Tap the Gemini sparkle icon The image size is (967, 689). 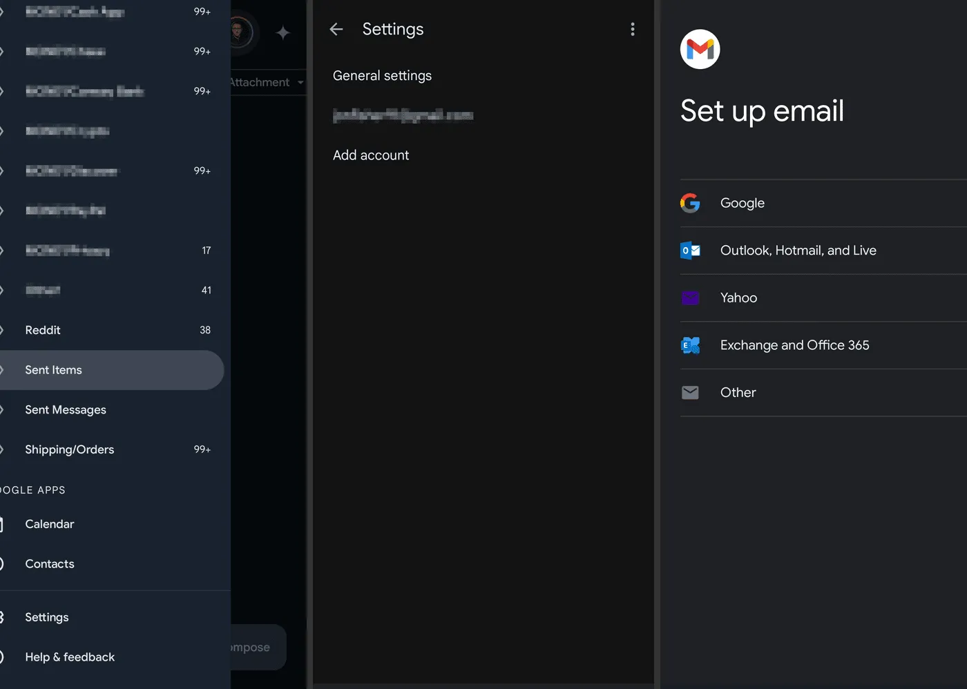[x=283, y=32]
